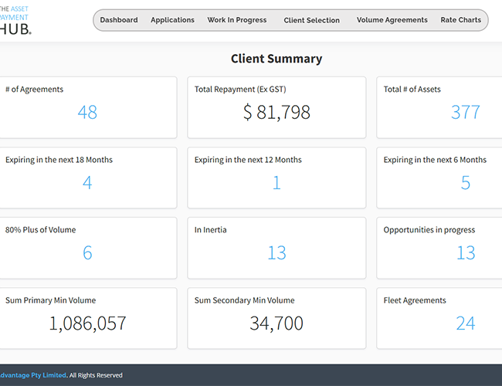The image size is (502, 386).
Task: Open the Dashboard menu item
Action: pos(119,20)
